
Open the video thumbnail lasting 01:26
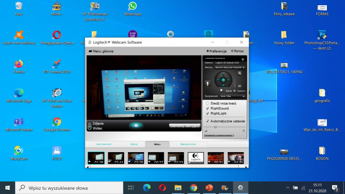coord(96,158)
